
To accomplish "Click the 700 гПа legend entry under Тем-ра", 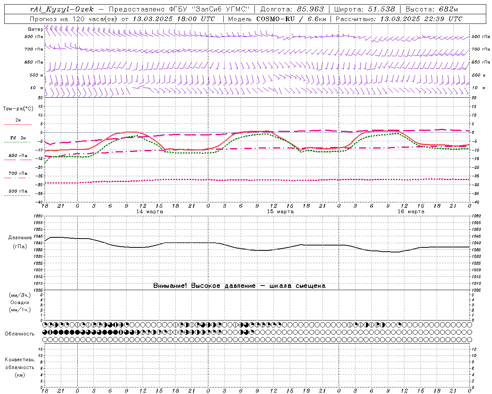I will (18, 173).
